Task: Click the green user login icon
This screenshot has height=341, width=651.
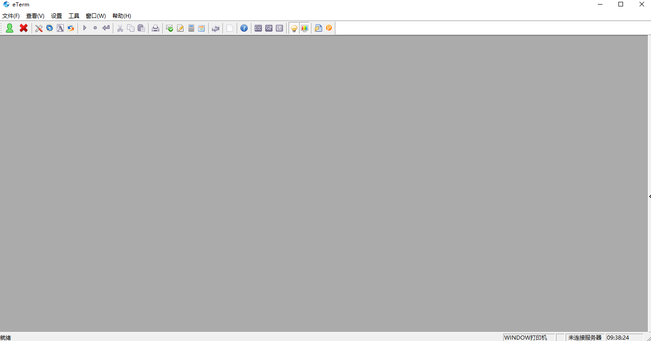Action: 10,28
